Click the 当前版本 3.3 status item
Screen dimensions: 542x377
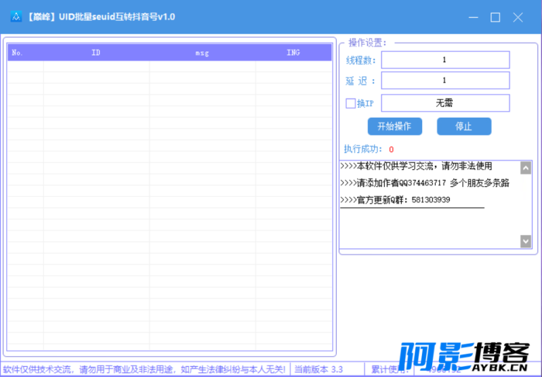[x=319, y=370]
